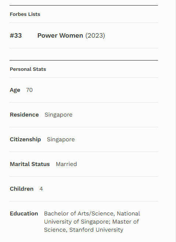Click the #33 ranking number

click(16, 35)
